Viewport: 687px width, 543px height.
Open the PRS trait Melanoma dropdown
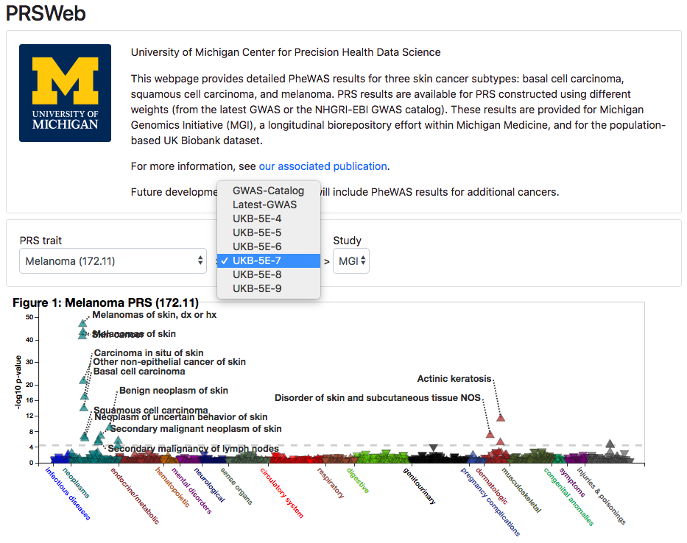tap(113, 260)
